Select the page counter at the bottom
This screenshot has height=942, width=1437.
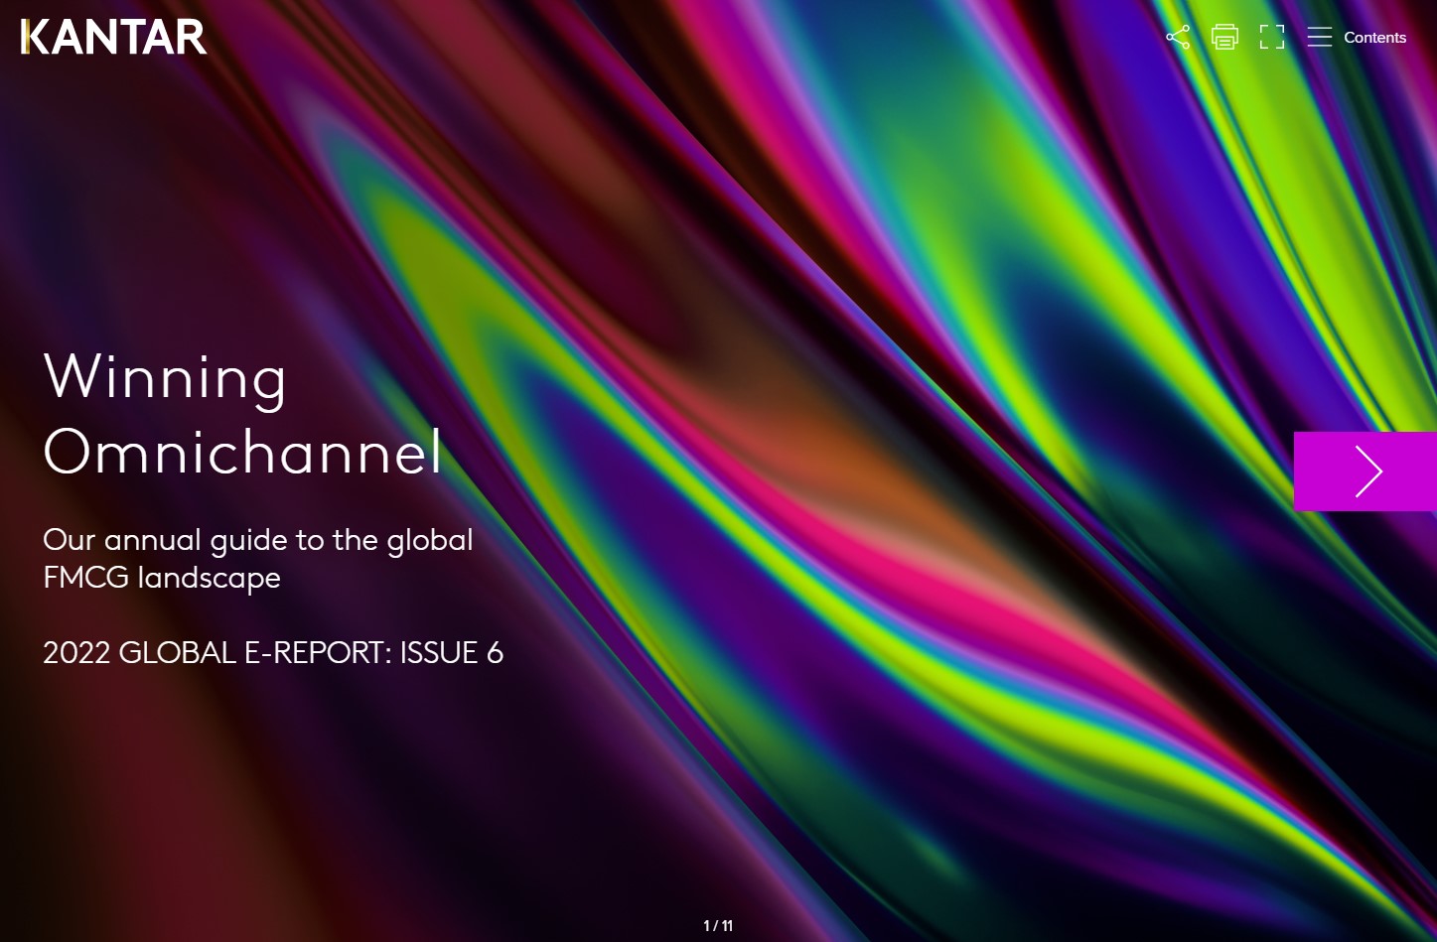(718, 925)
